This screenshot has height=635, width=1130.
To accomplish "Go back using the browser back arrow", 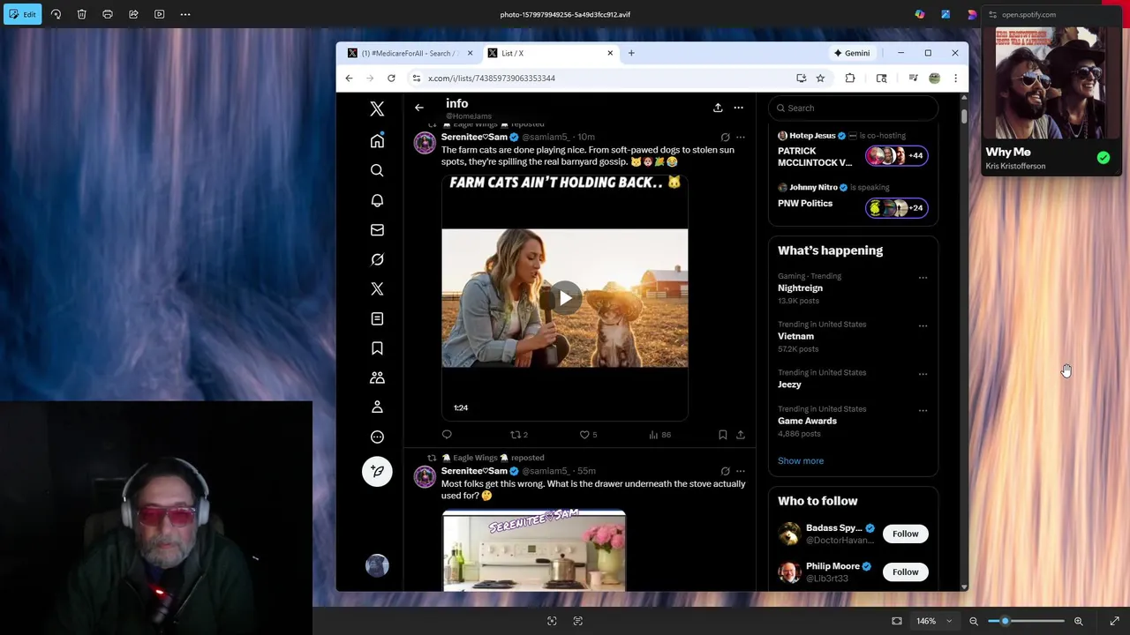I will pos(349,78).
